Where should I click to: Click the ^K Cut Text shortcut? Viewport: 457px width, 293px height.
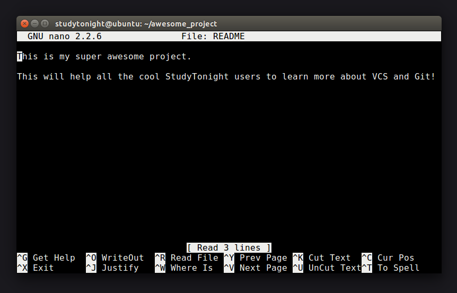click(322, 258)
